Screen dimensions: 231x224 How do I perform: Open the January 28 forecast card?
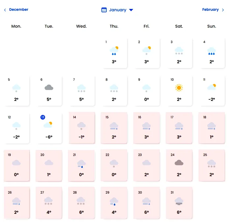tap(81, 203)
